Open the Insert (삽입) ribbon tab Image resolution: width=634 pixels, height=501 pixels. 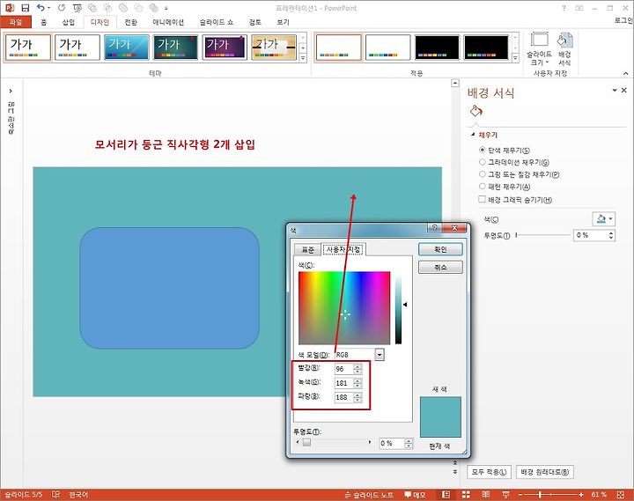[x=69, y=22]
